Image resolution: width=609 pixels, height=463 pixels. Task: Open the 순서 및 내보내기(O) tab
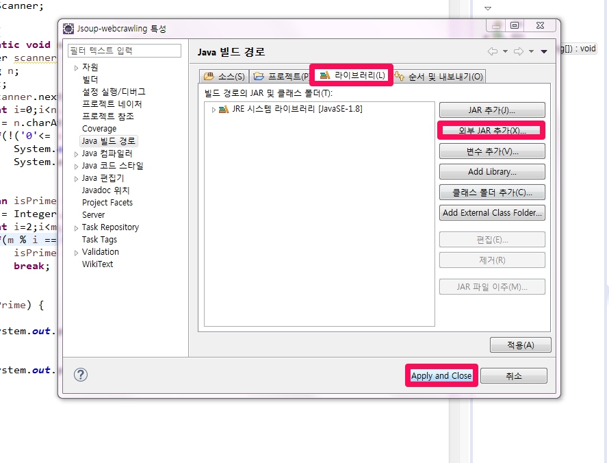(439, 76)
